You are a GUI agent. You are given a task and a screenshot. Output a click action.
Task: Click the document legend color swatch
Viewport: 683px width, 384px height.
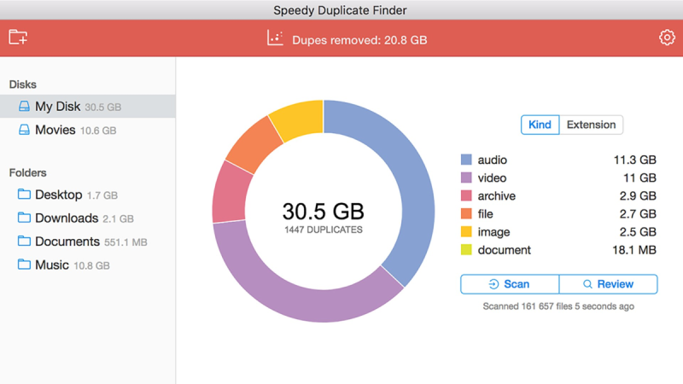coord(466,250)
